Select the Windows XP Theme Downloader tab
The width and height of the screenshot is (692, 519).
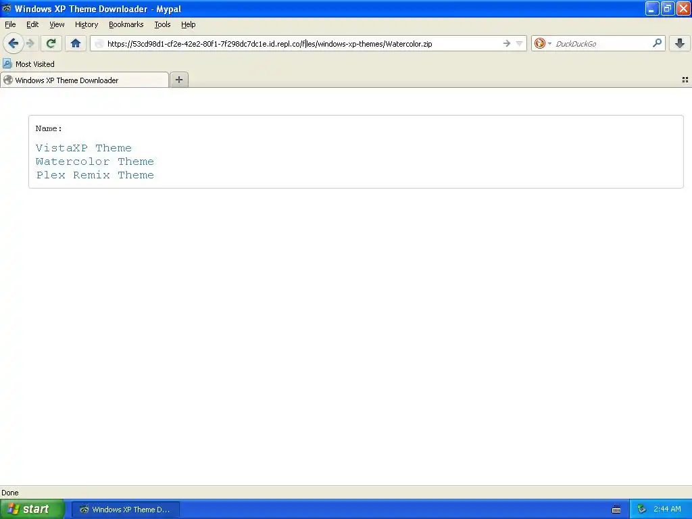[84, 80]
